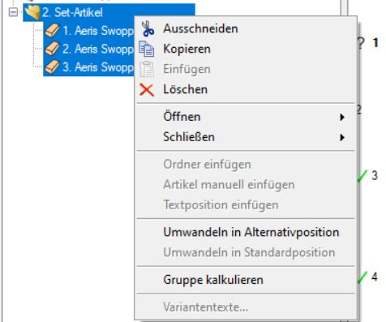This screenshot has height=322, width=386.
Task: Click the scissors icon for Ausschneiden
Action: 148,28
